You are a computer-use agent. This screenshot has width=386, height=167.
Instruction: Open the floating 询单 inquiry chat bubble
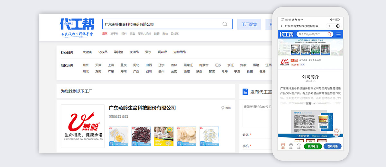click(x=336, y=132)
